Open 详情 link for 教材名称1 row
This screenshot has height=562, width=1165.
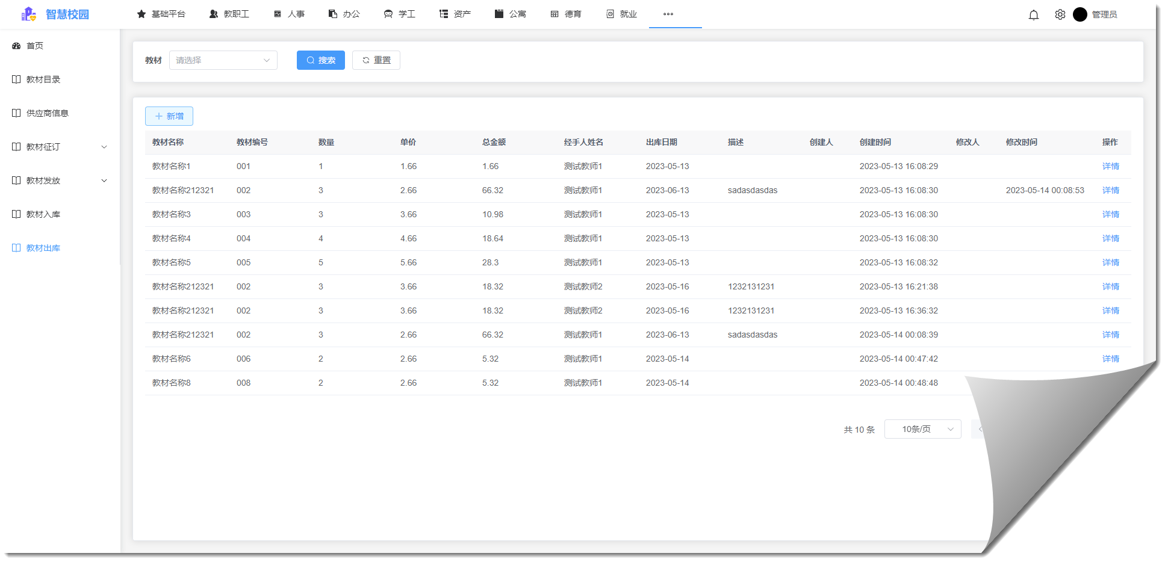[x=1110, y=166]
